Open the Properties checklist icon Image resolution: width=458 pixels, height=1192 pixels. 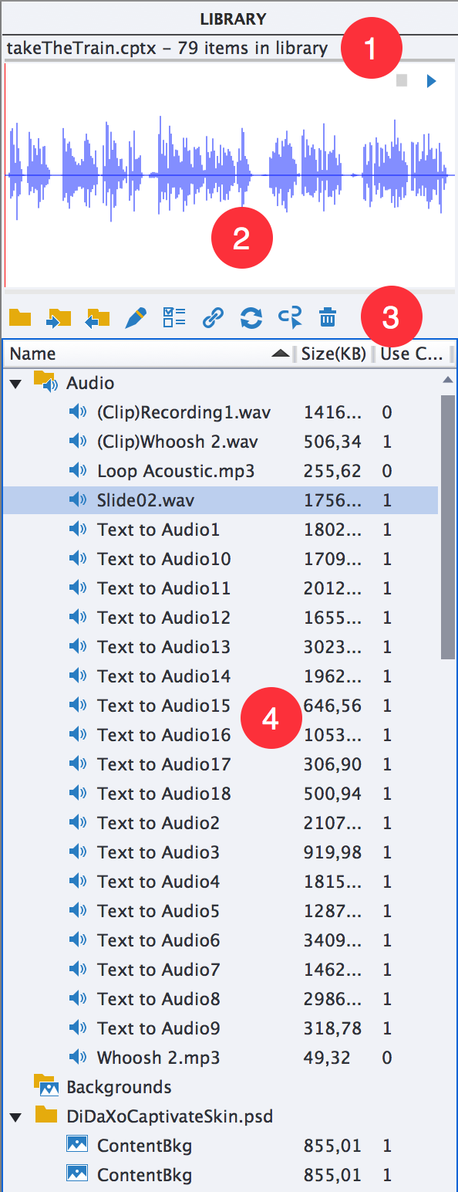tap(174, 317)
